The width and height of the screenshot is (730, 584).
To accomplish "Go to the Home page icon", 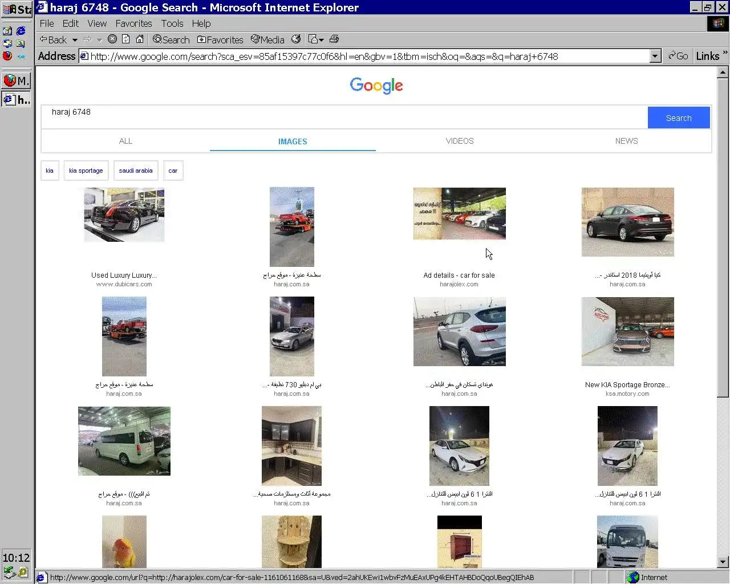I will click(140, 39).
